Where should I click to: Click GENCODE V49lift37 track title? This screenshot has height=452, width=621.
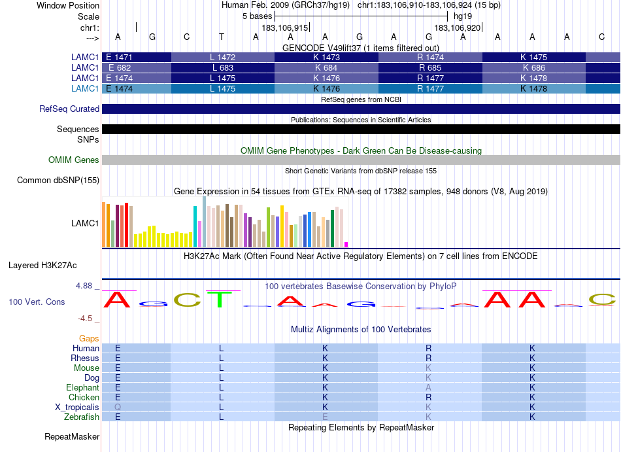tap(361, 48)
